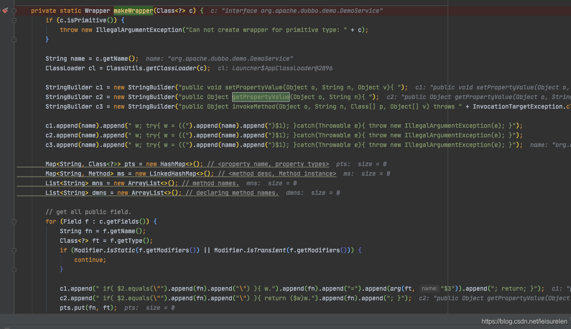Click ArrayList in the dmns declaration
The image size is (571, 329).
coord(148,193)
